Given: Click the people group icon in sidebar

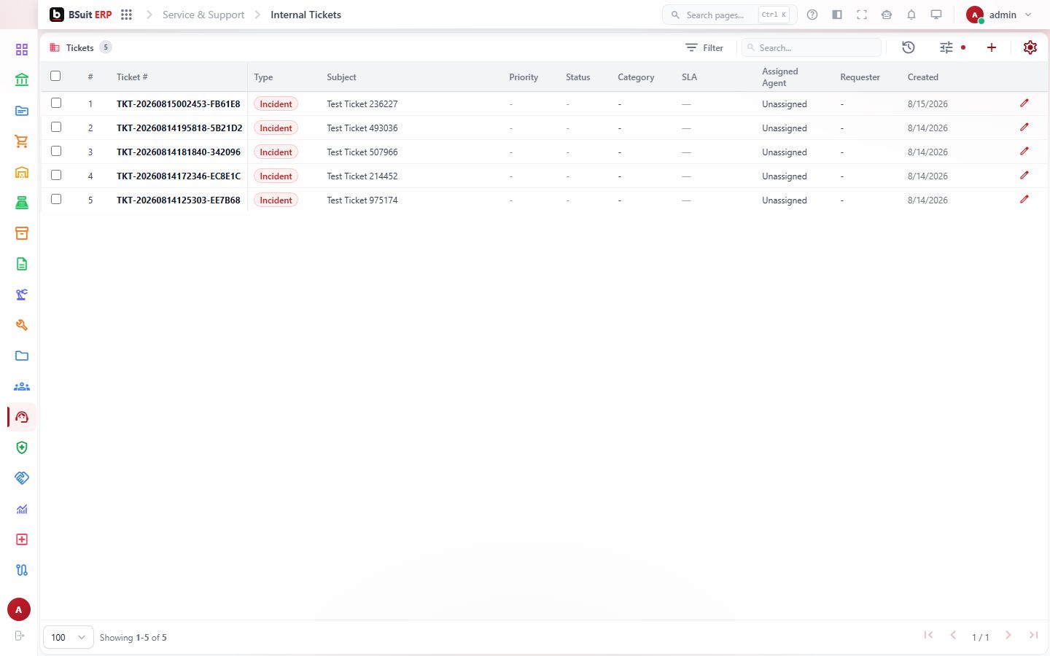Looking at the screenshot, I should 22,386.
